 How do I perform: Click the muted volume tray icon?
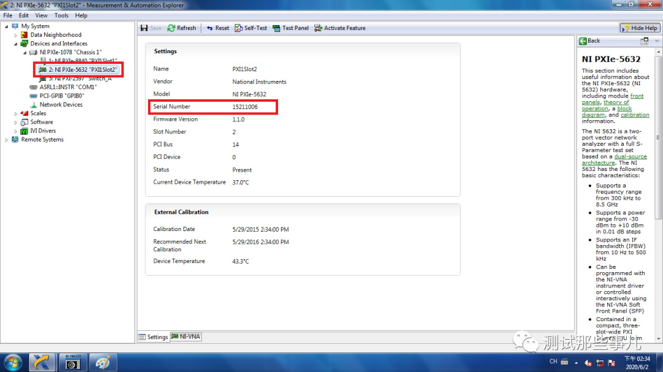(588, 363)
